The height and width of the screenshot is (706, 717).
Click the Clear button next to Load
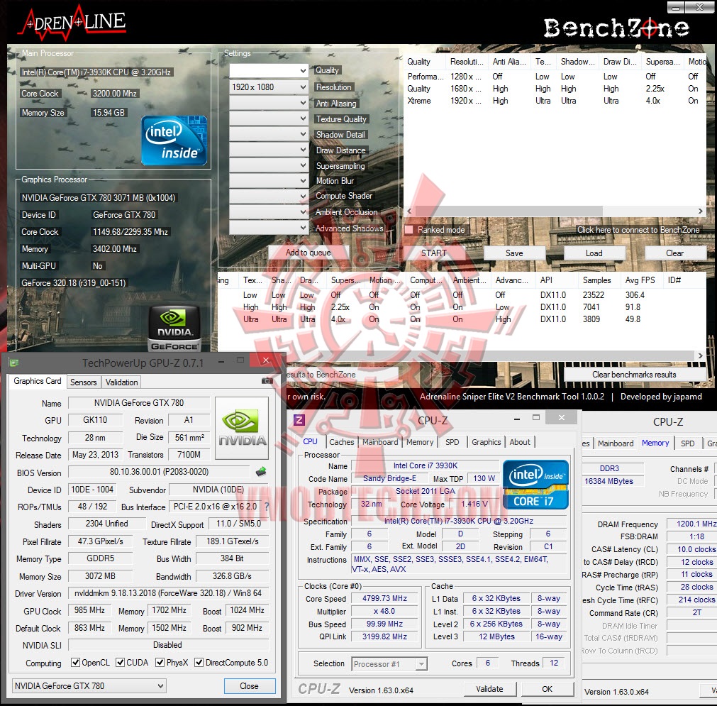(675, 253)
